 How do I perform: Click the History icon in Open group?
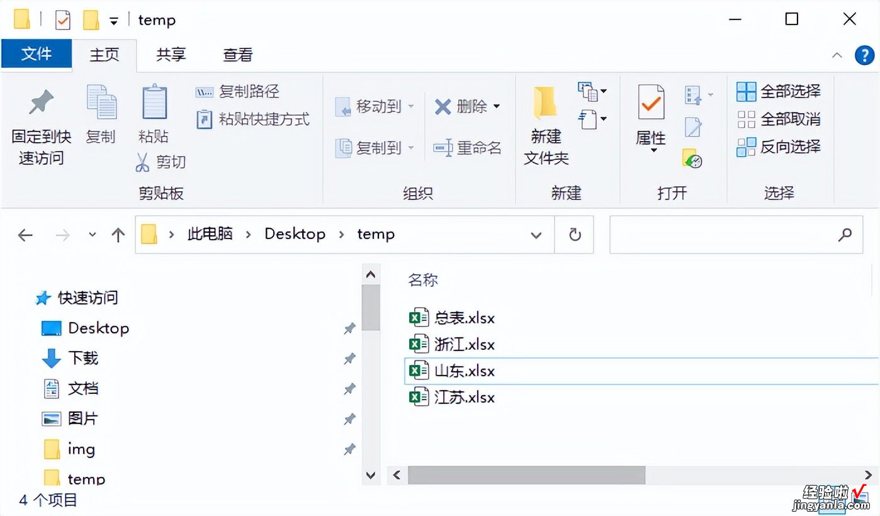(x=692, y=159)
